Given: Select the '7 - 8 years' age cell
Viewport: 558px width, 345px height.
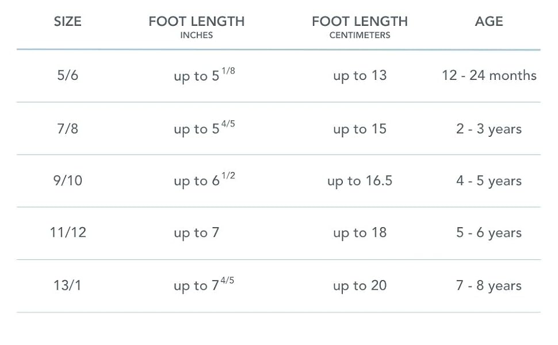Looking at the screenshot, I should coord(489,286).
